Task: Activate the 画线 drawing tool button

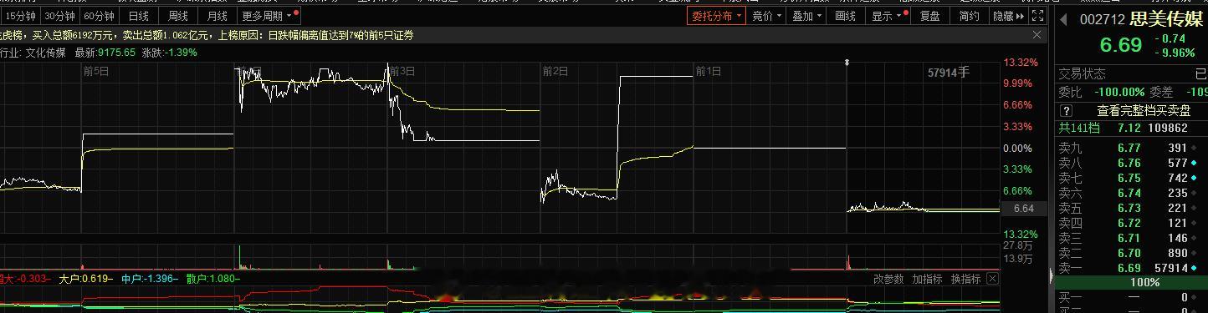Action: (846, 16)
